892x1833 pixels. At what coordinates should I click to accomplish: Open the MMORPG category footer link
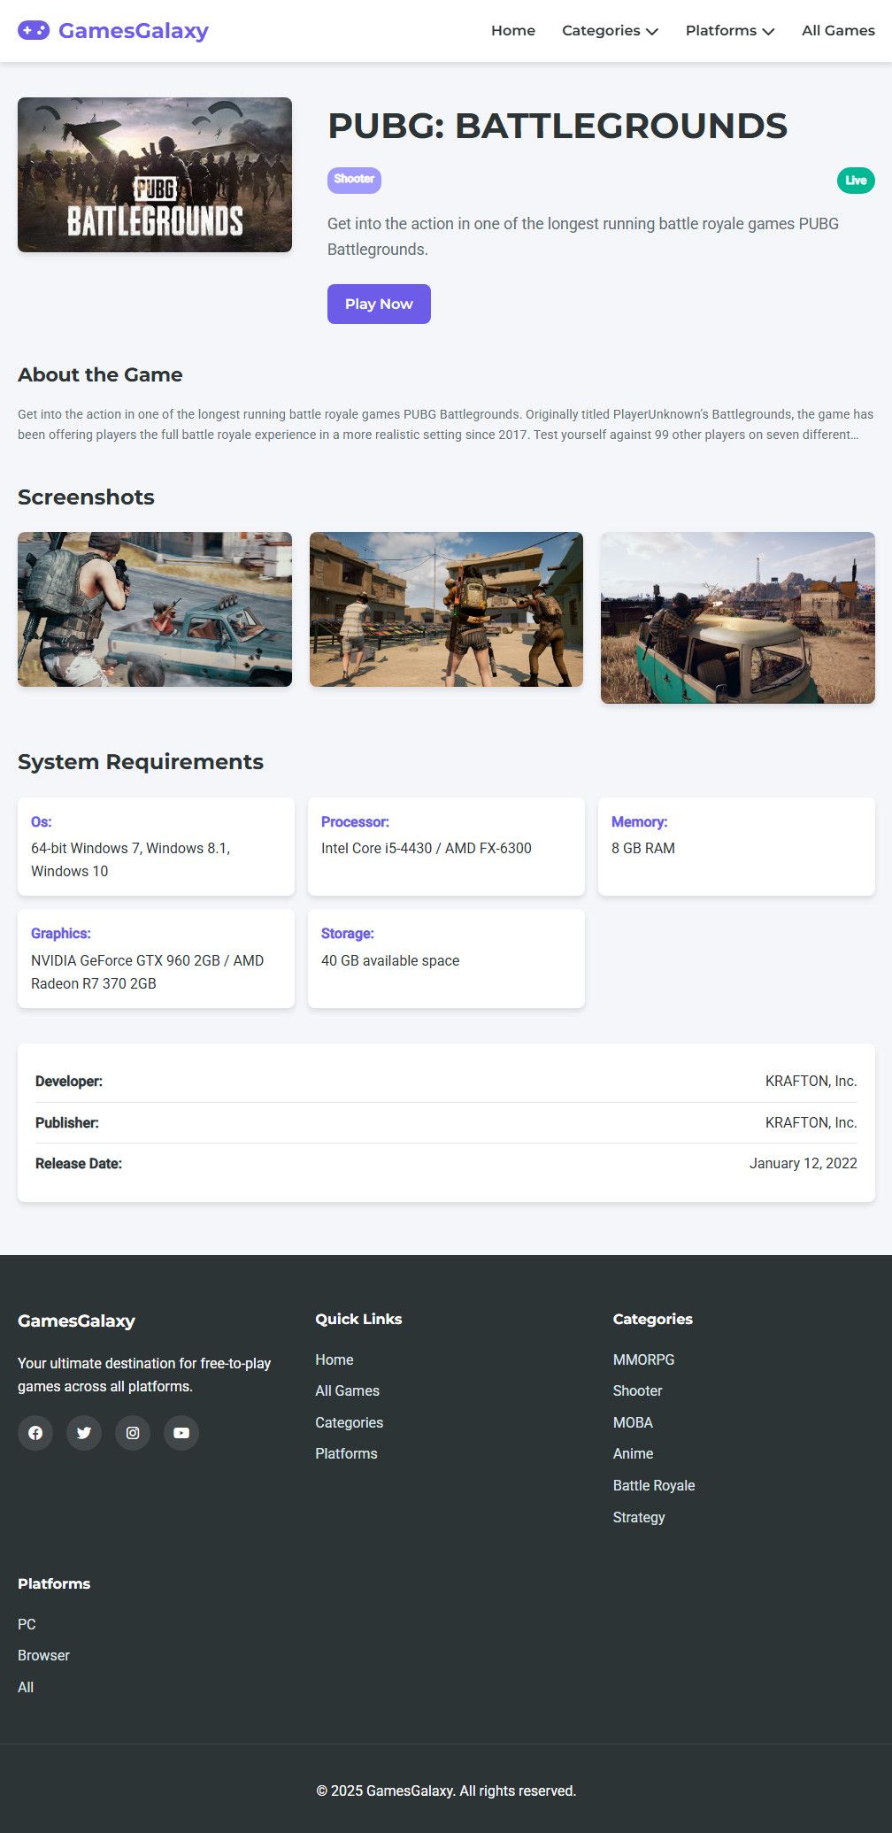point(643,1359)
